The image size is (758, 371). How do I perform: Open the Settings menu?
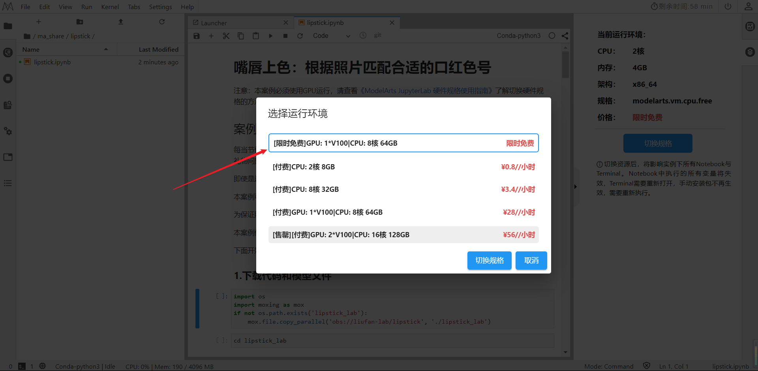(160, 7)
